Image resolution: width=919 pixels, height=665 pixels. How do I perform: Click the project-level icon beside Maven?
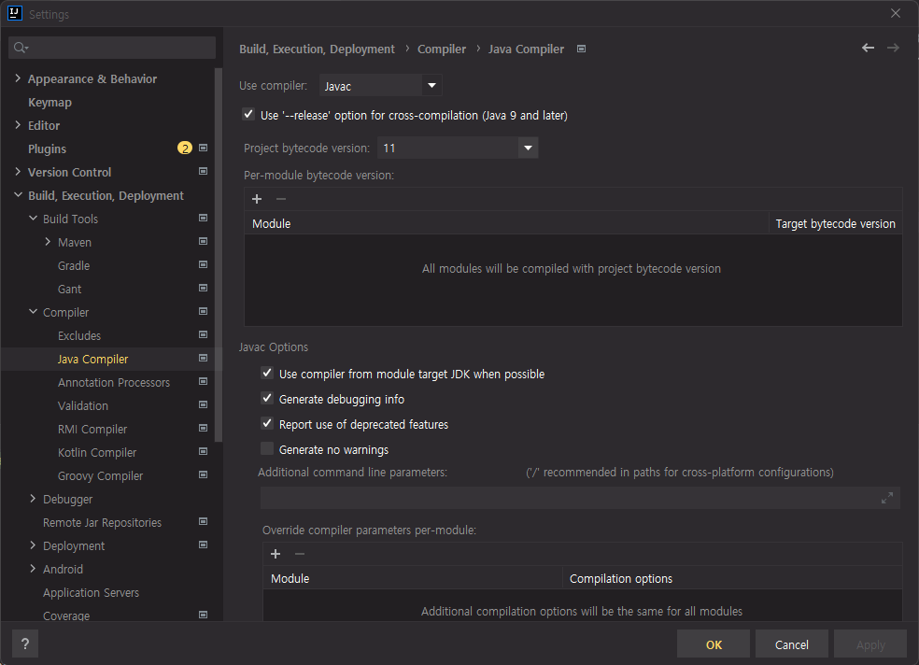(x=203, y=242)
